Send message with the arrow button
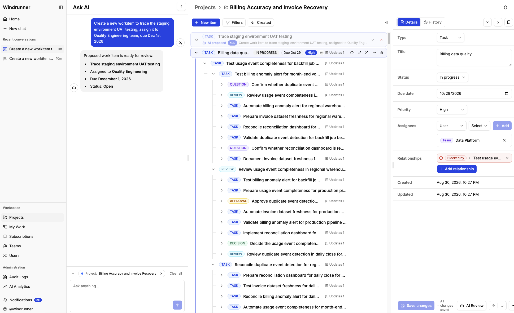514x313 pixels. pyautogui.click(x=177, y=305)
